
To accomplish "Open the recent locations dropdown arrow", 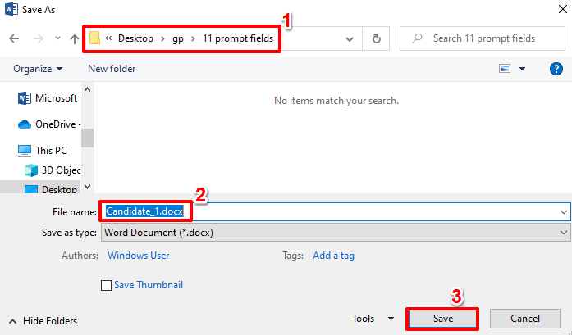I will pos(57,38).
